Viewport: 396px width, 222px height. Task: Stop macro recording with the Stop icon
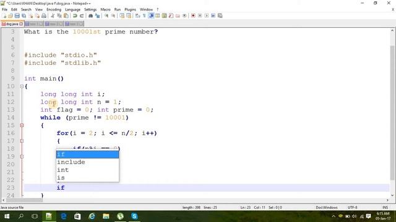200,16
